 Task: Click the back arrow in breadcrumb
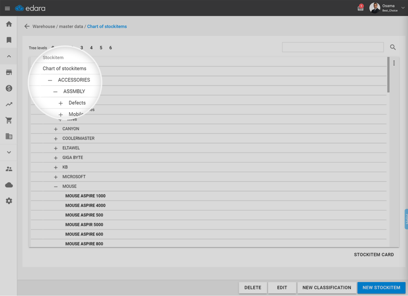pyautogui.click(x=27, y=27)
